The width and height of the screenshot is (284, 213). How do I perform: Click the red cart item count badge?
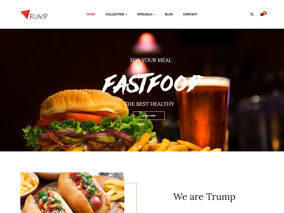tap(265, 13)
